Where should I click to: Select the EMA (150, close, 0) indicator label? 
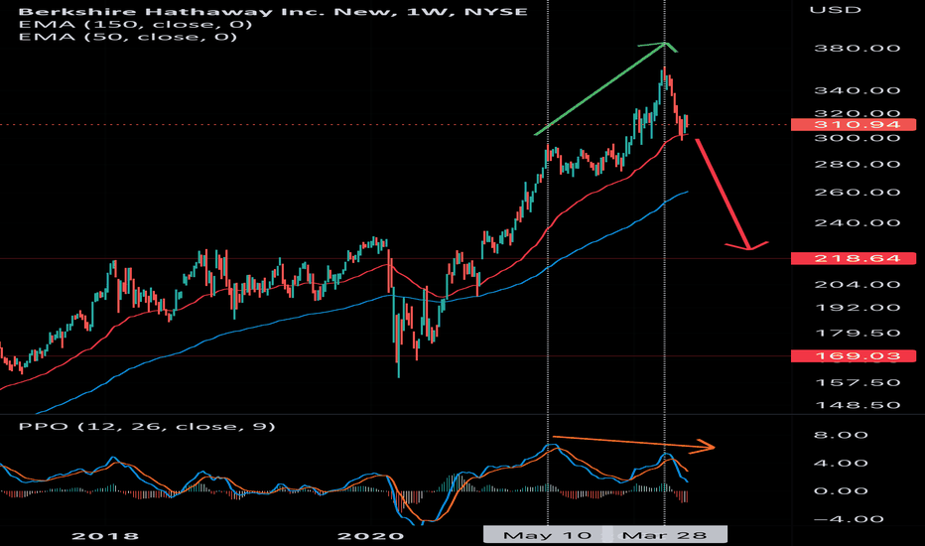(x=135, y=24)
